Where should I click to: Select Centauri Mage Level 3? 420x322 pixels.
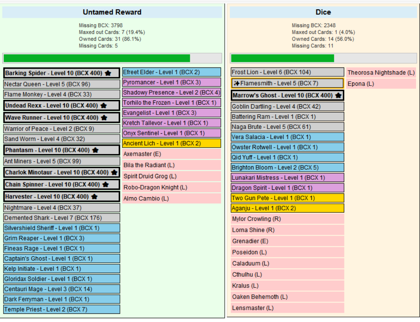tap(62, 289)
